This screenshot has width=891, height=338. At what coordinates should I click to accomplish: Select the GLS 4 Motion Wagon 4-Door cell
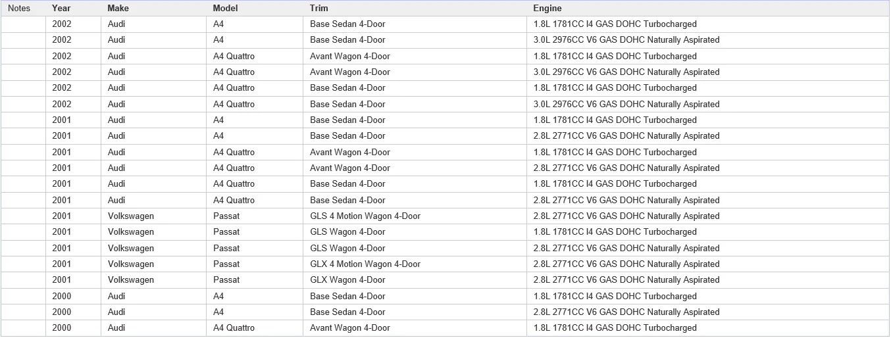[x=415, y=216]
